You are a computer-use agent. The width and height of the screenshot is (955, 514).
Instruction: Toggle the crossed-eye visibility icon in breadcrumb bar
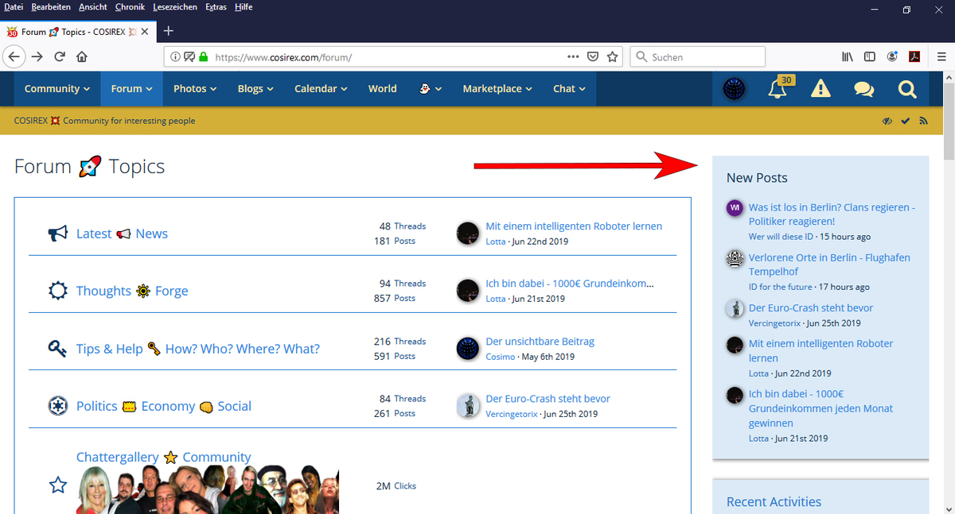(x=887, y=121)
